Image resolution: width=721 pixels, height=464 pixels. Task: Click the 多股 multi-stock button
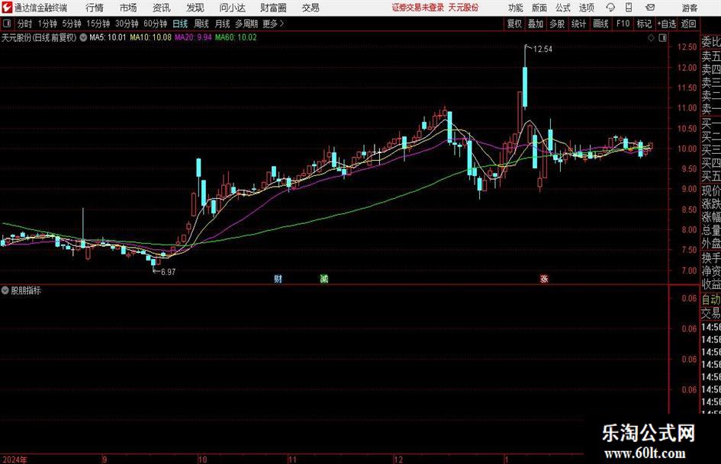557,24
